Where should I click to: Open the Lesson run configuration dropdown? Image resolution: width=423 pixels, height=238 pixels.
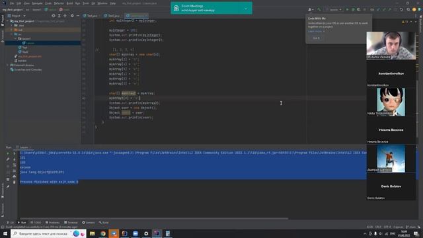click(x=334, y=9)
